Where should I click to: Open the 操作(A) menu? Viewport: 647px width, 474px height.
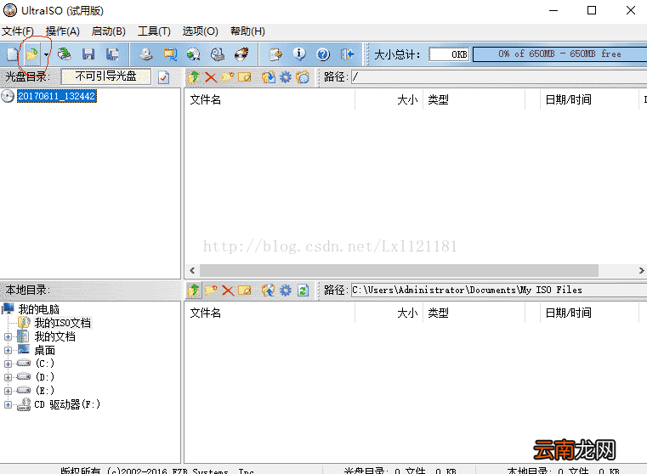pos(62,31)
